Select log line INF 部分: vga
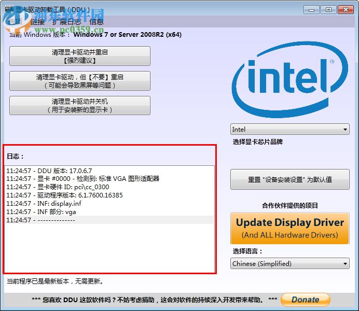Image resolution: width=359 pixels, height=311 pixels. [109, 212]
